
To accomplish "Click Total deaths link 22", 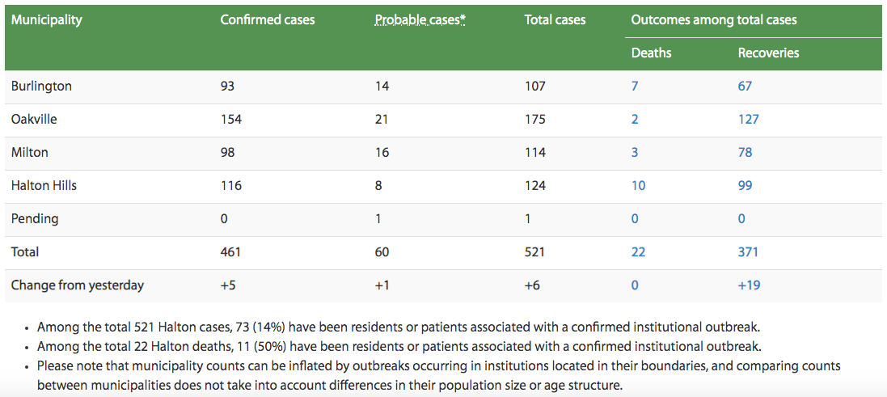I will pos(639,252).
